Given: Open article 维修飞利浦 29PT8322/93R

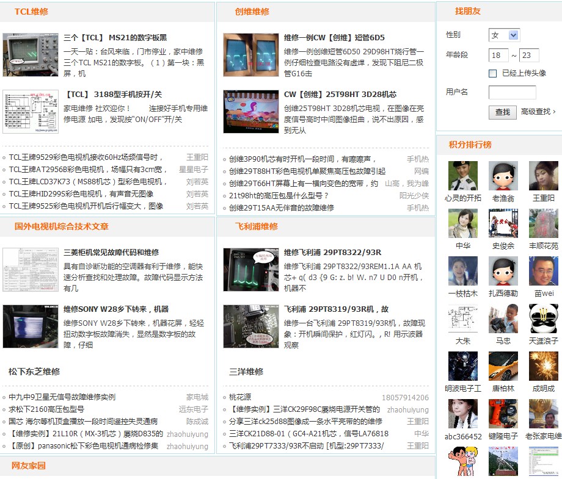Looking at the screenshot, I should click(332, 253).
